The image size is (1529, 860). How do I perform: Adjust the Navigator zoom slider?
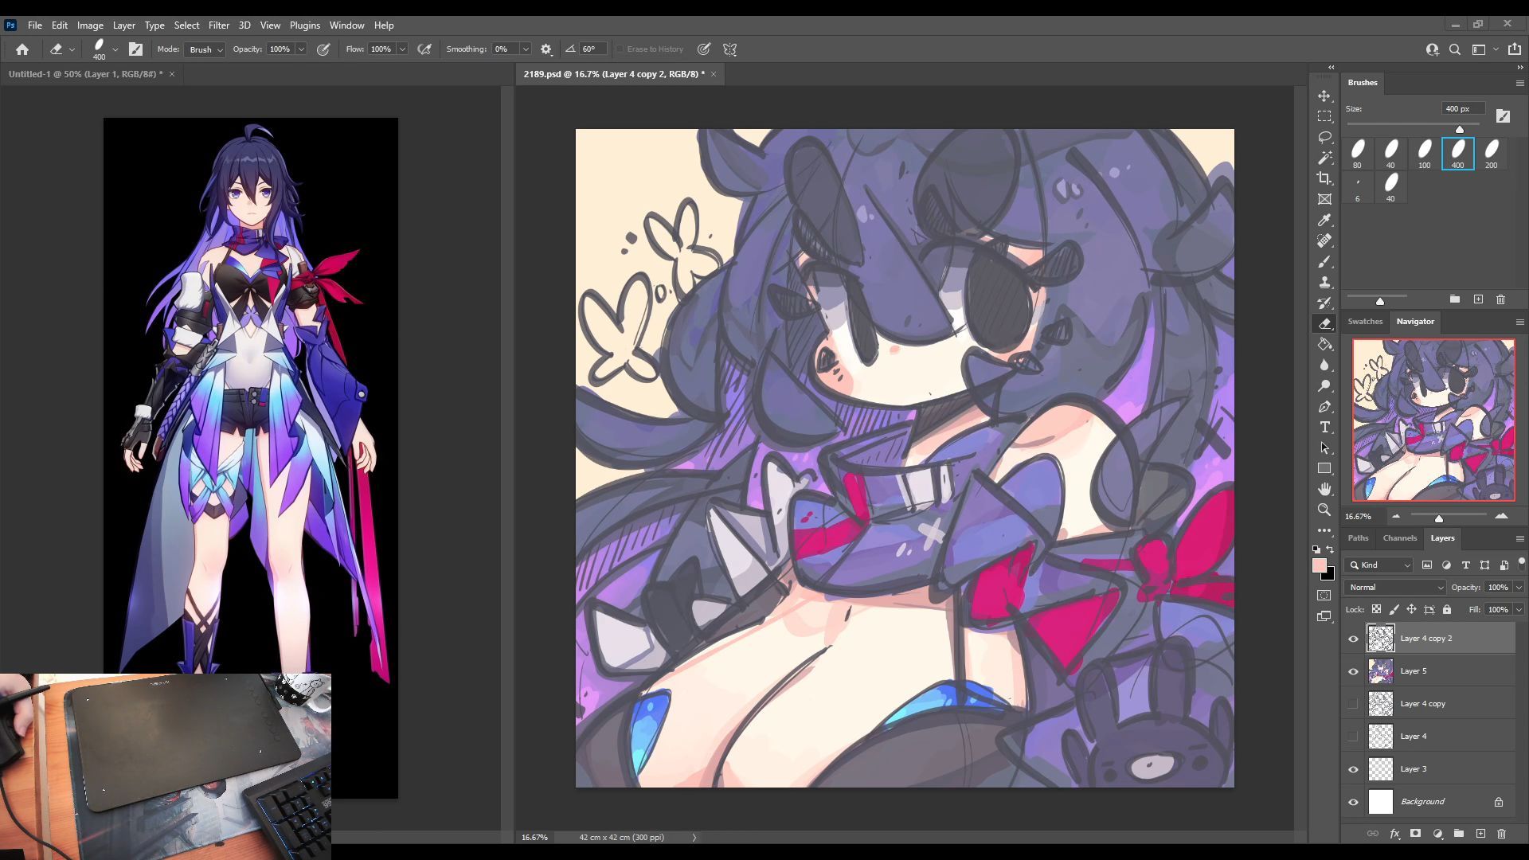(x=1439, y=518)
